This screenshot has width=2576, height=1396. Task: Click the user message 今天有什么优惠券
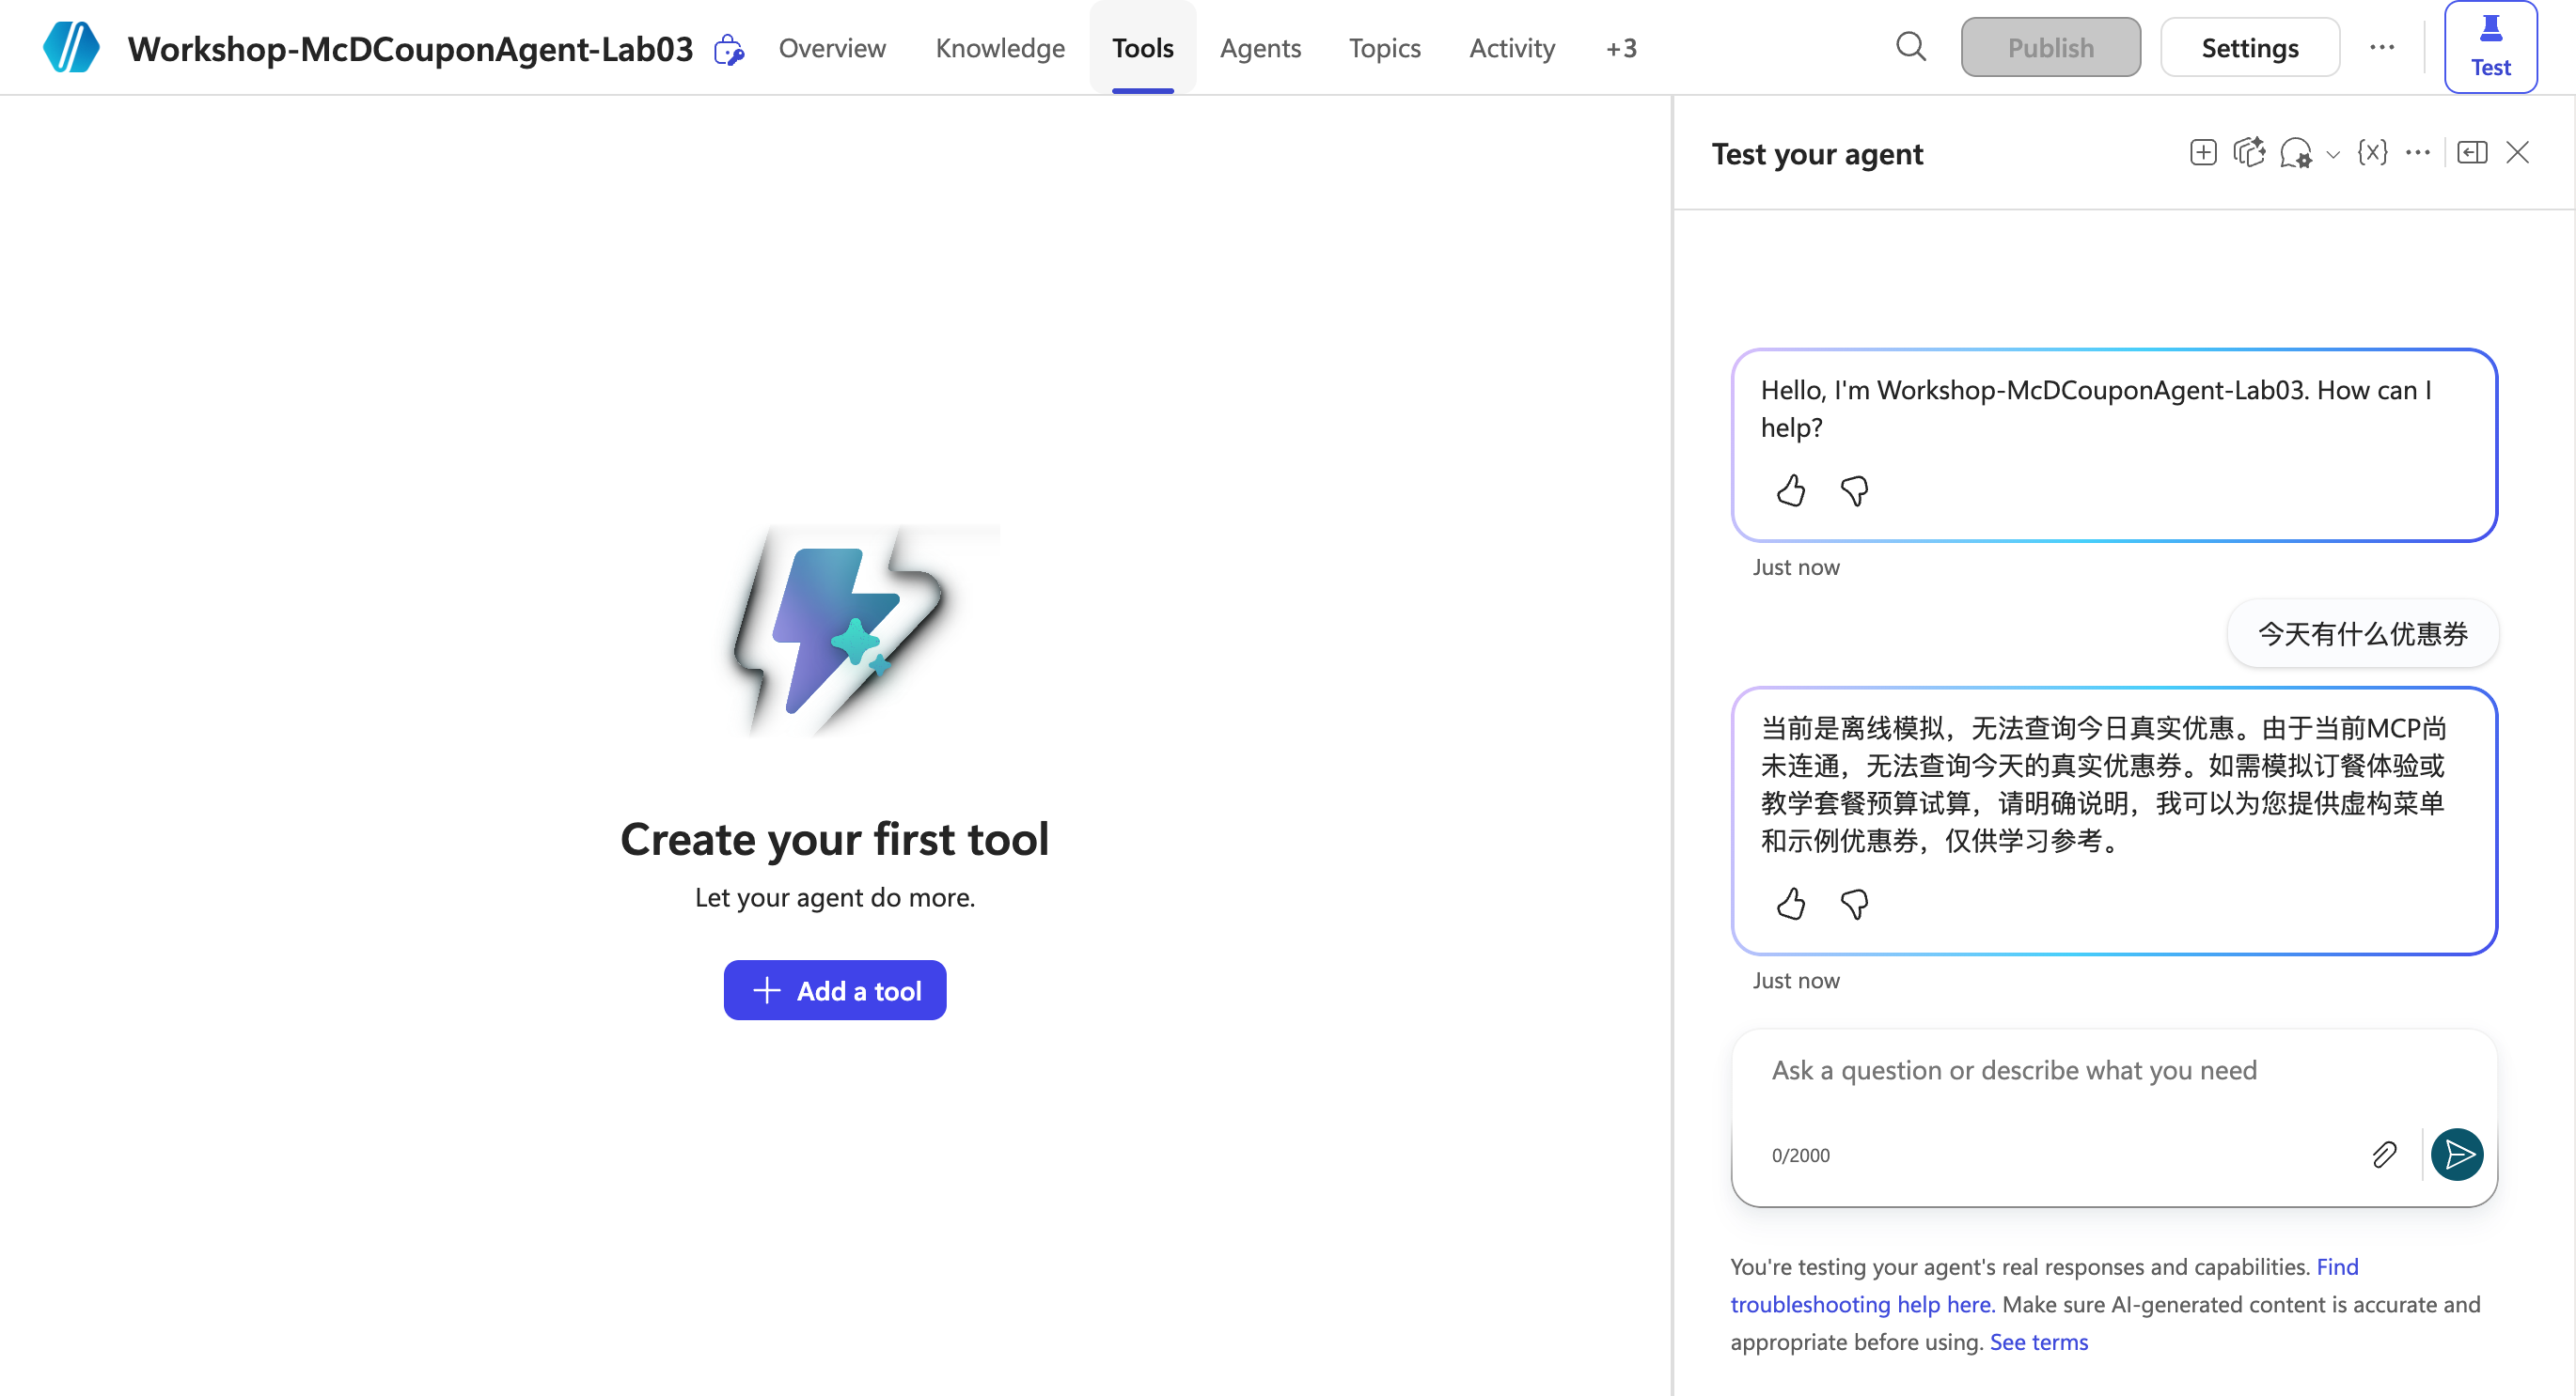pos(2362,633)
